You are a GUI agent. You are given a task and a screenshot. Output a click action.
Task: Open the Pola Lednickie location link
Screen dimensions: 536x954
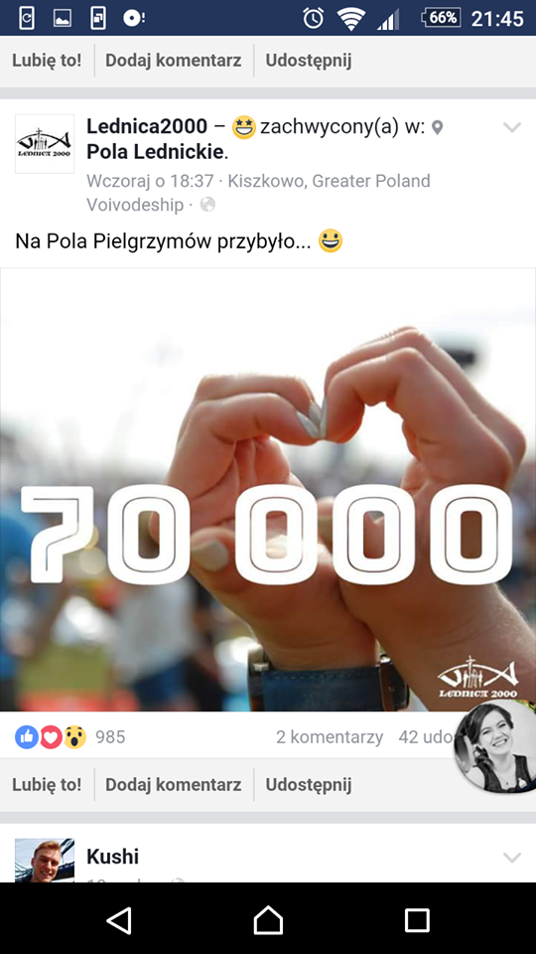[x=156, y=152]
